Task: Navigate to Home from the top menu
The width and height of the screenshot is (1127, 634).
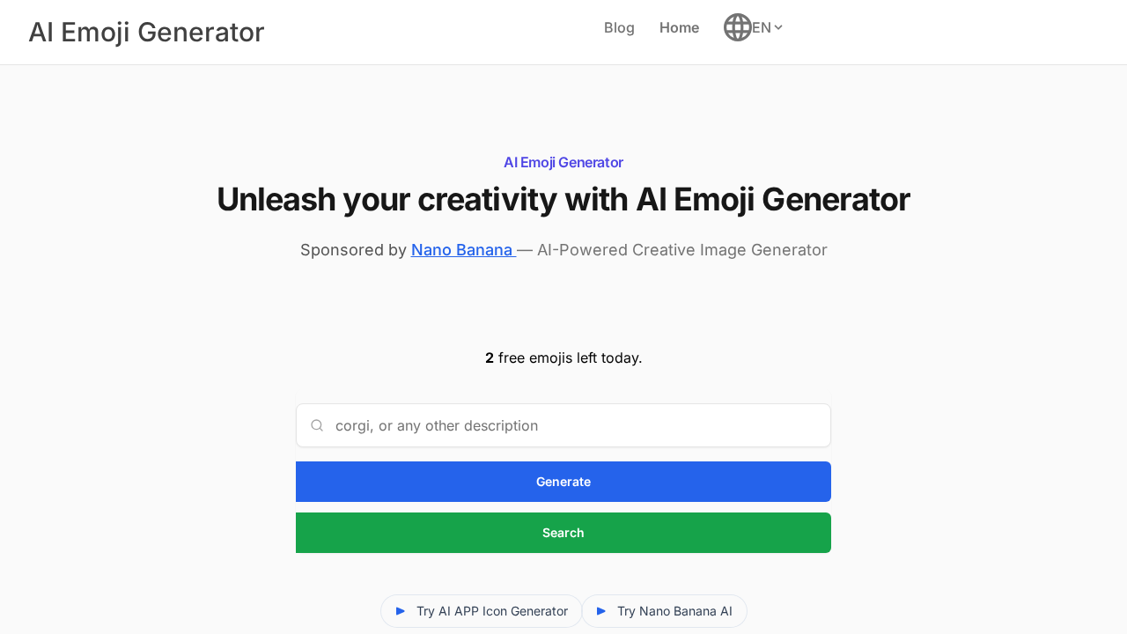Action: point(679,27)
